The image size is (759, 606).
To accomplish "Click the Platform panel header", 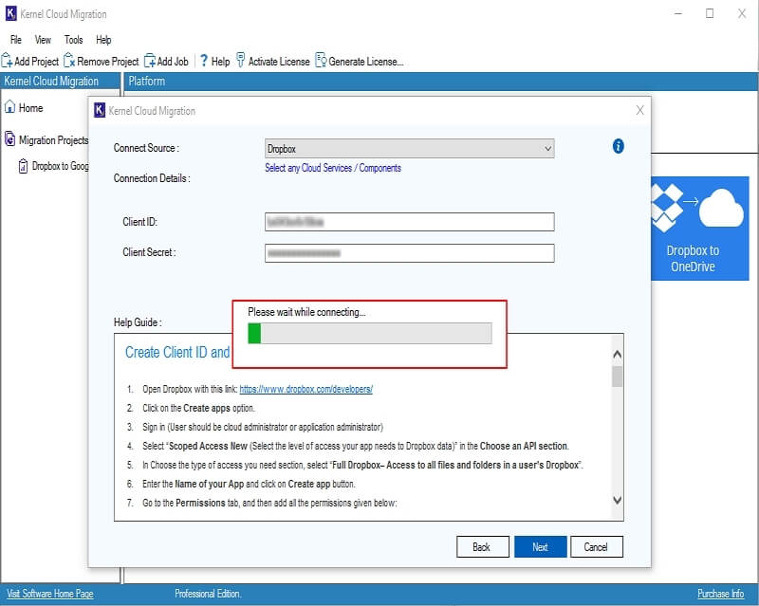I will coord(440,81).
